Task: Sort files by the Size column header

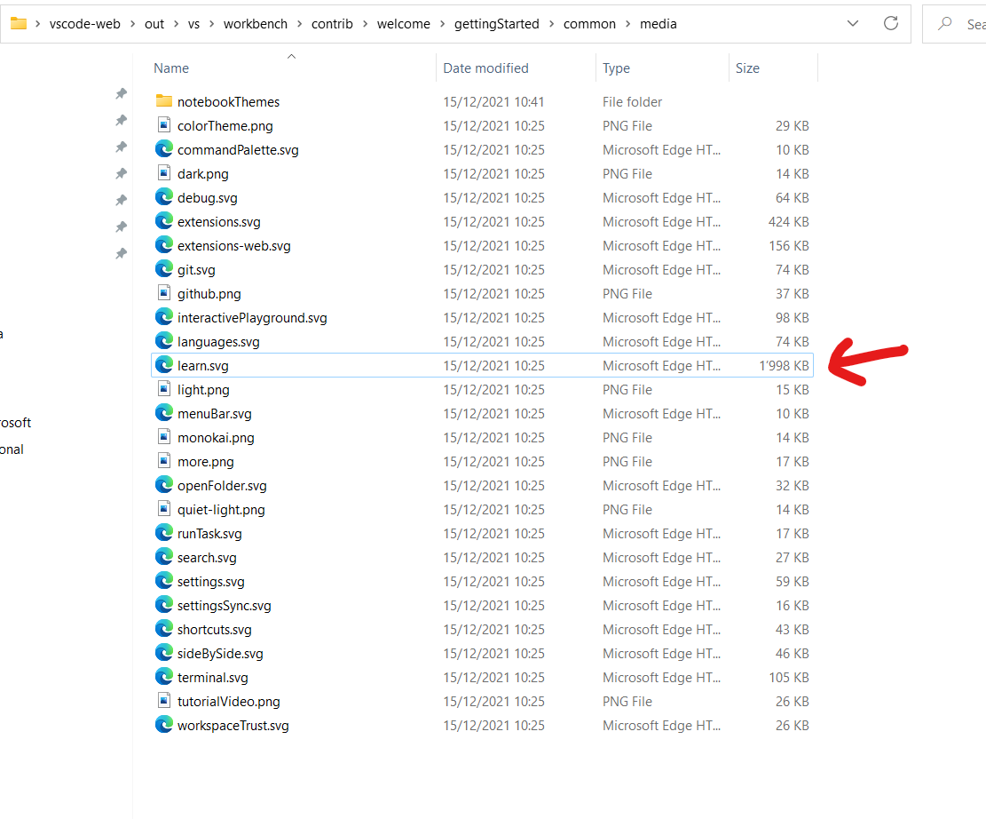Action: (747, 68)
